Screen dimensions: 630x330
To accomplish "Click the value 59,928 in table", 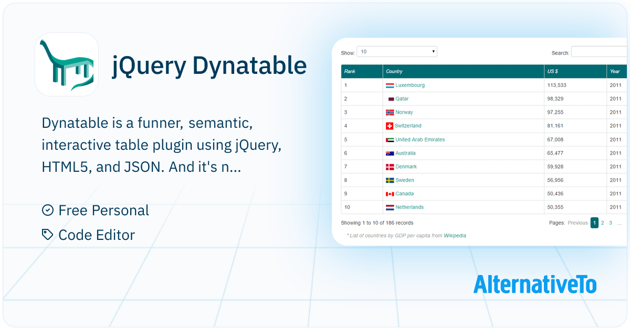I will coord(555,167).
